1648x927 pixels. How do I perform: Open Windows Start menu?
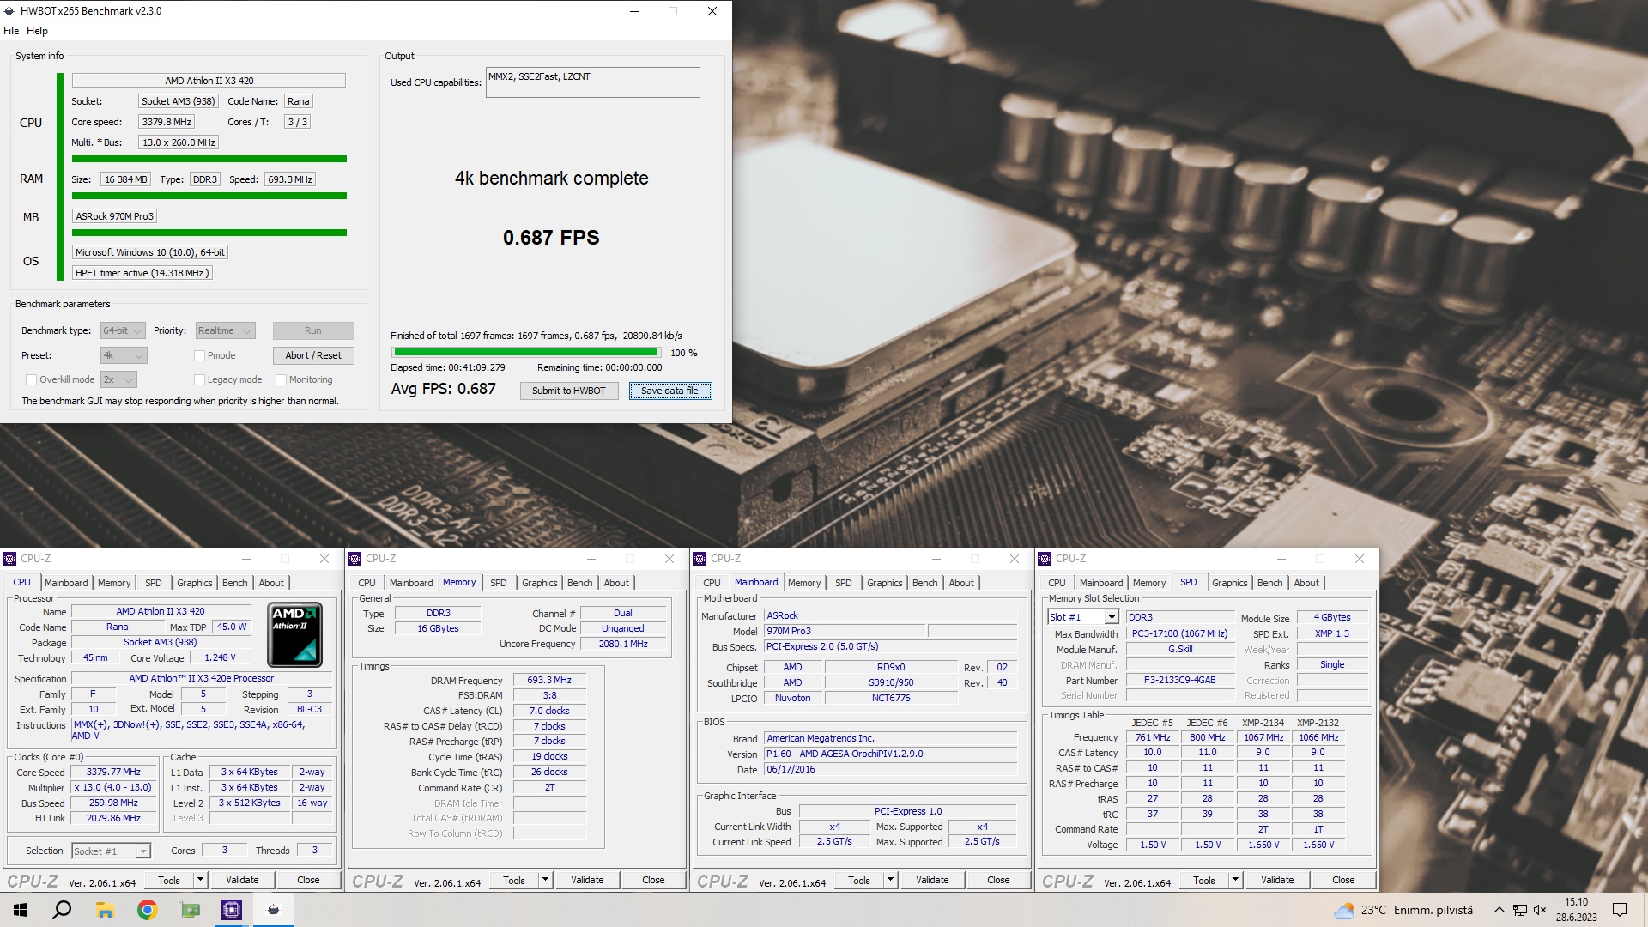[21, 910]
